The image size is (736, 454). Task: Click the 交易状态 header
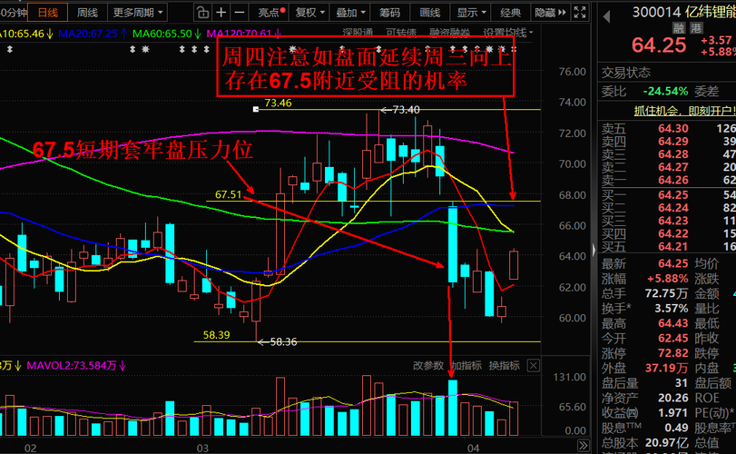coord(626,73)
